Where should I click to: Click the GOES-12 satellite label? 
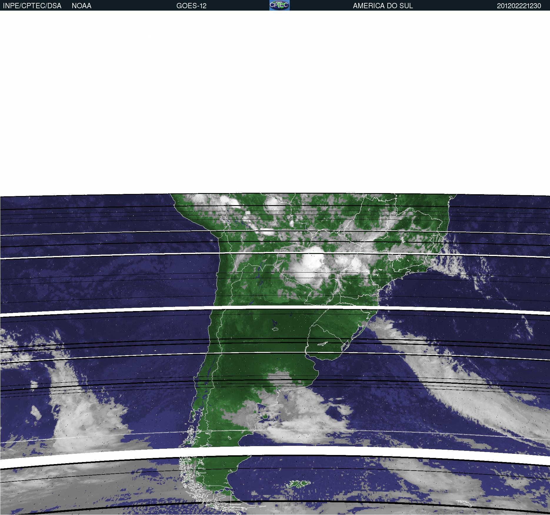tap(191, 6)
